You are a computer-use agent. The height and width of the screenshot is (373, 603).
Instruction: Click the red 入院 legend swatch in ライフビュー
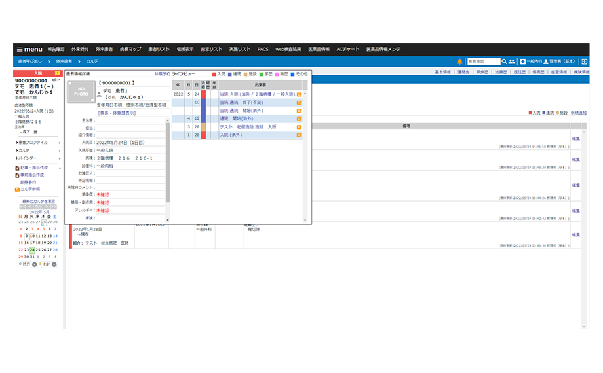(214, 74)
